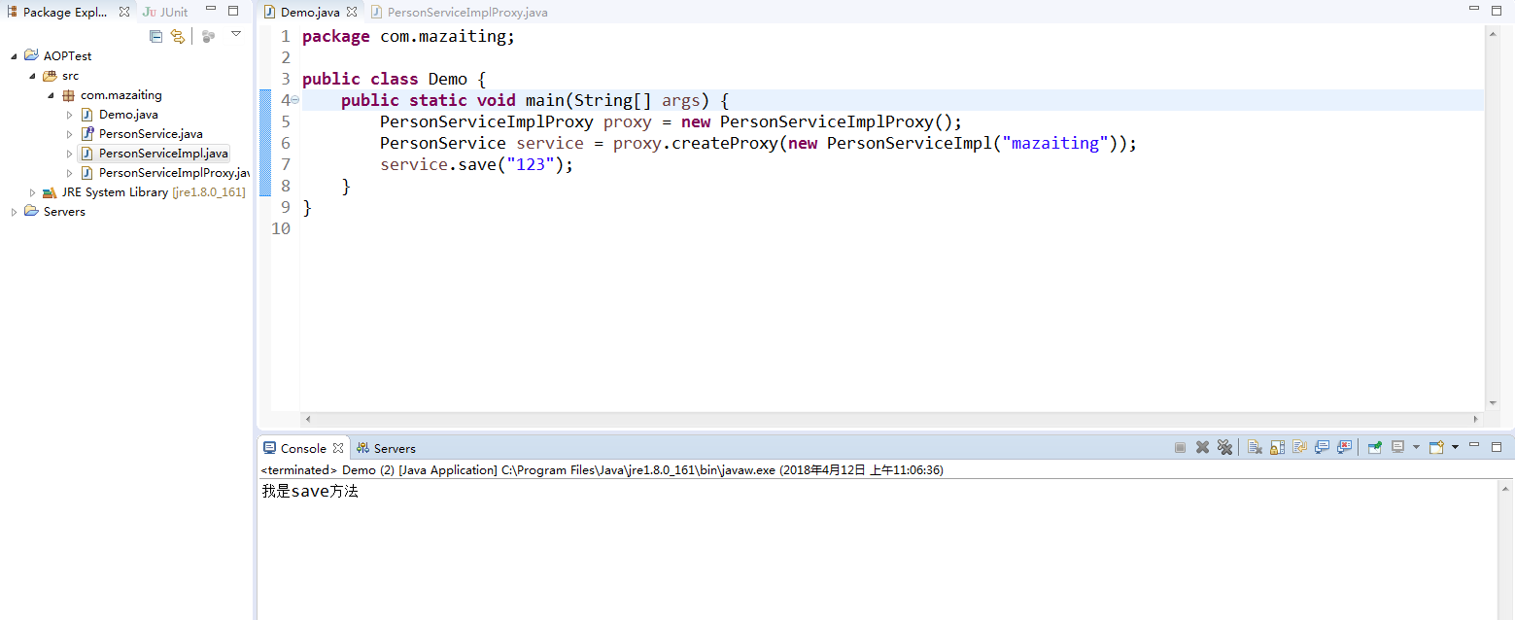This screenshot has height=620, width=1515.
Task: Click the service.save("123") code line
Action: coord(477,164)
